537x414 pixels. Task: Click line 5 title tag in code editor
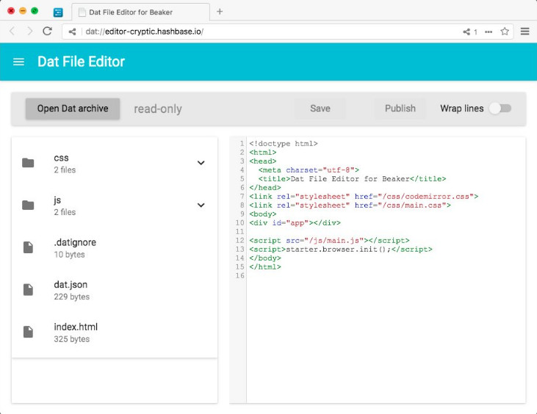pyautogui.click(x=352, y=179)
